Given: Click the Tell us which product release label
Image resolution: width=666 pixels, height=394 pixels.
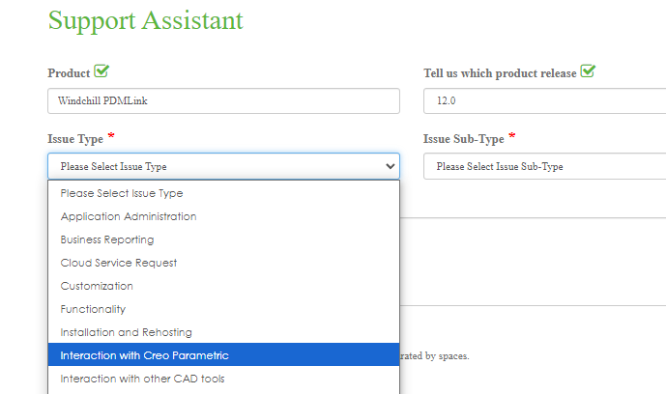Looking at the screenshot, I should pyautogui.click(x=500, y=73).
